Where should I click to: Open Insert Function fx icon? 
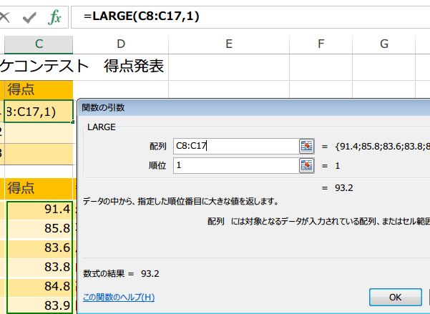[x=54, y=17]
